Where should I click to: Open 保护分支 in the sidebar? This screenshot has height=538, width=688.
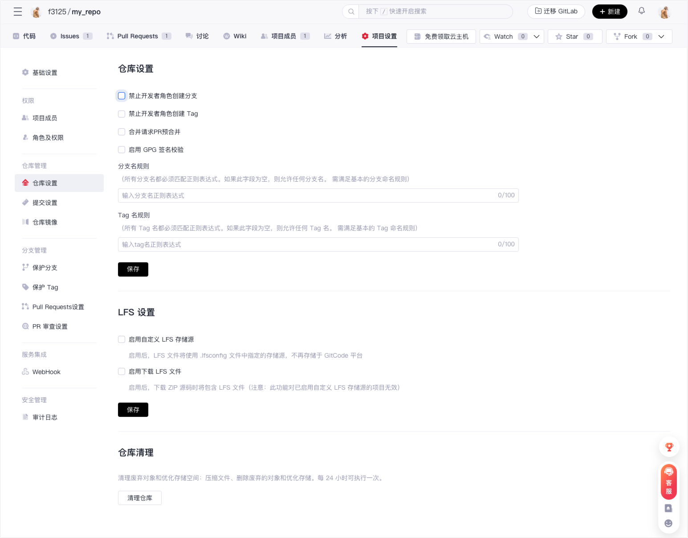point(45,268)
